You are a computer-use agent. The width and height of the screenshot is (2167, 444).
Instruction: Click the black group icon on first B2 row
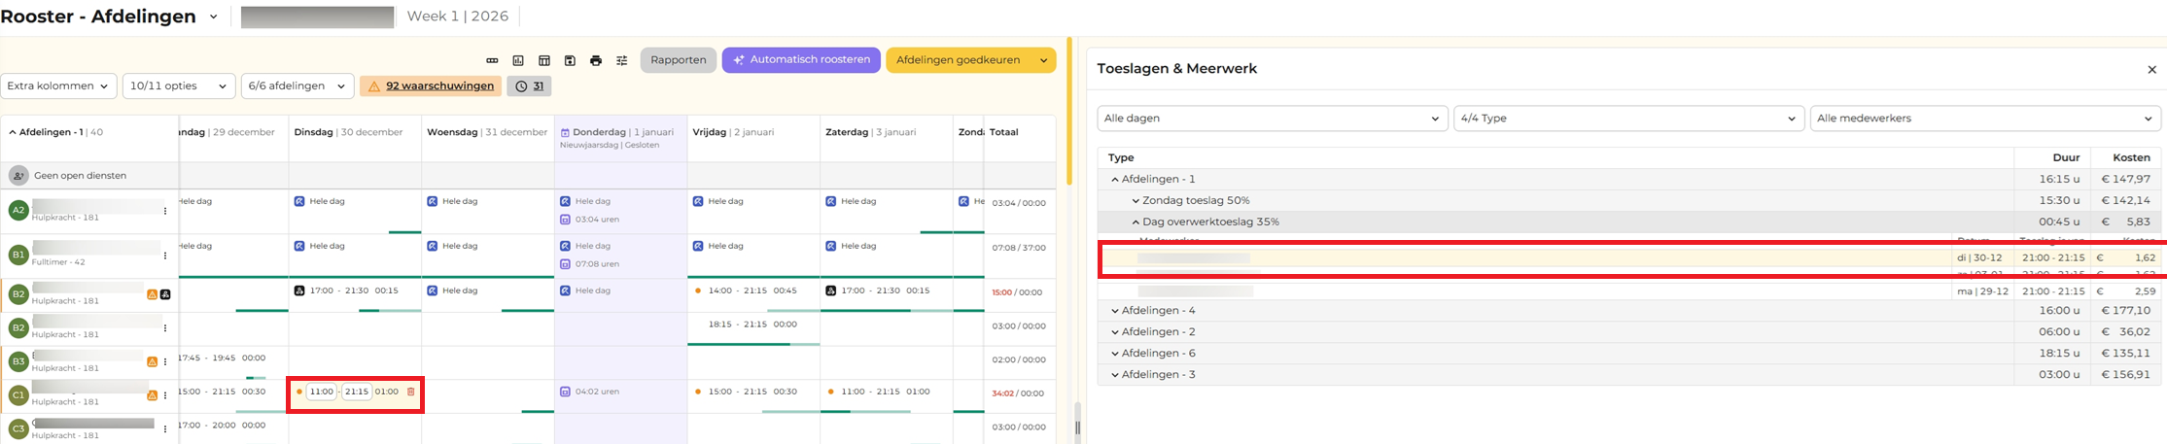pyautogui.click(x=165, y=294)
